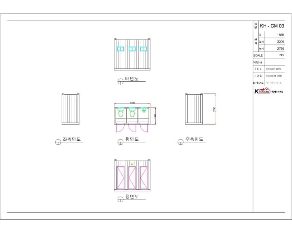Viewport: 292px width, 233px height.
Task: Click the SCALE label in title block
Action: click(258, 55)
